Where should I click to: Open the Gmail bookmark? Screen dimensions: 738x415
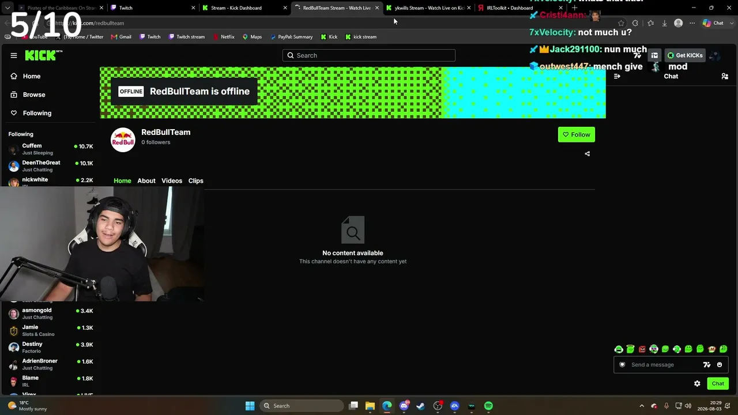click(121, 37)
